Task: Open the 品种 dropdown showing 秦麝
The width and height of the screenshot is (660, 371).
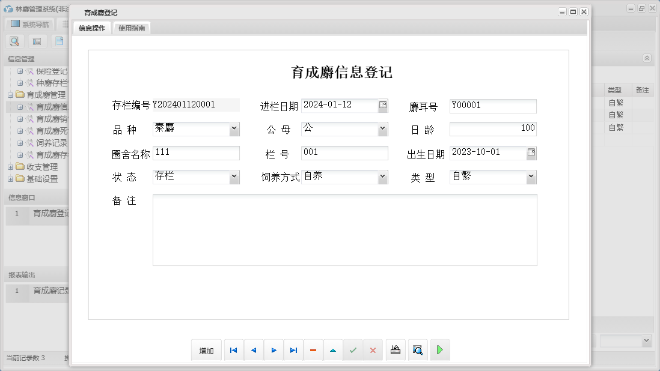Action: (x=234, y=128)
